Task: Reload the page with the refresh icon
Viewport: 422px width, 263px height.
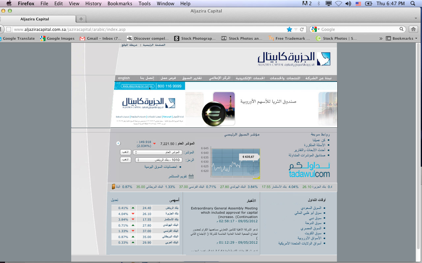Action: tap(302, 29)
